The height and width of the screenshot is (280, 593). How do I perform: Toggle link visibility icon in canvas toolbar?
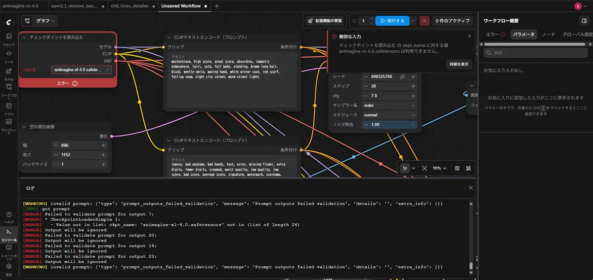coord(468,168)
